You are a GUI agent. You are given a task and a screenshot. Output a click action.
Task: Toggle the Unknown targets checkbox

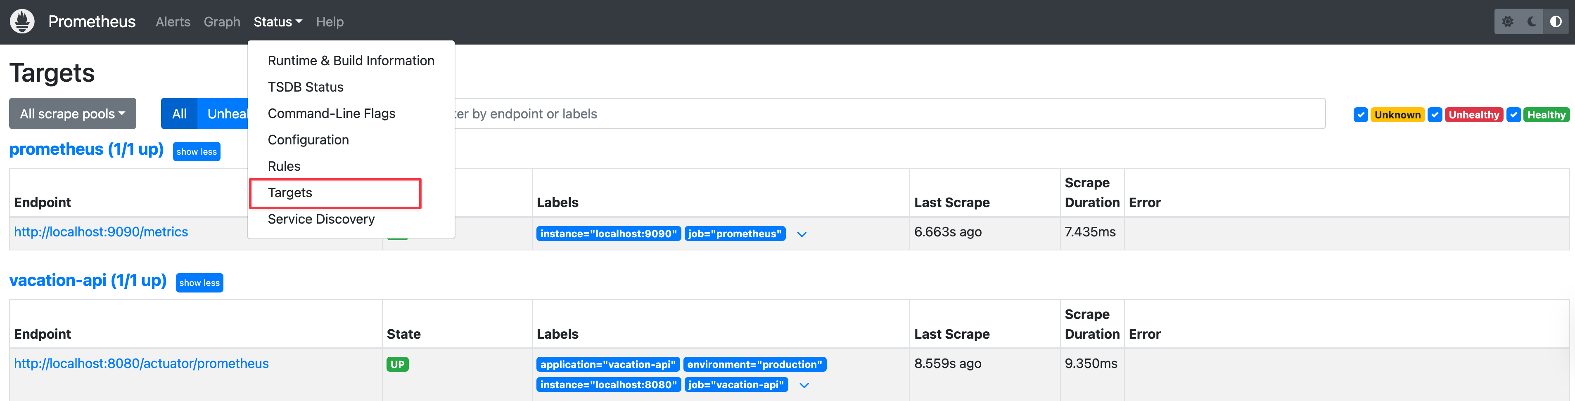click(1360, 115)
